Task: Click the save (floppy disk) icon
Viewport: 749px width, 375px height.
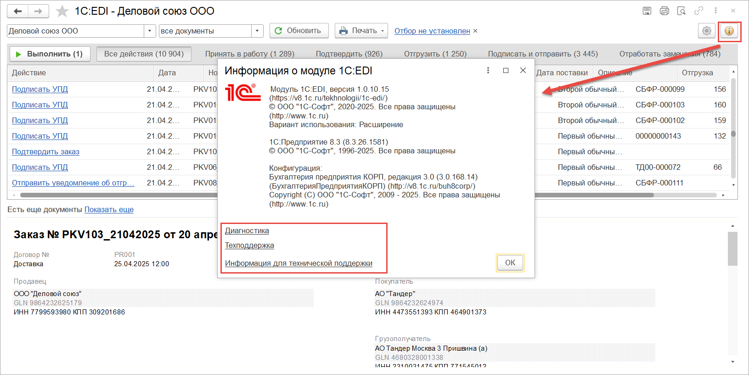Action: 647,11
